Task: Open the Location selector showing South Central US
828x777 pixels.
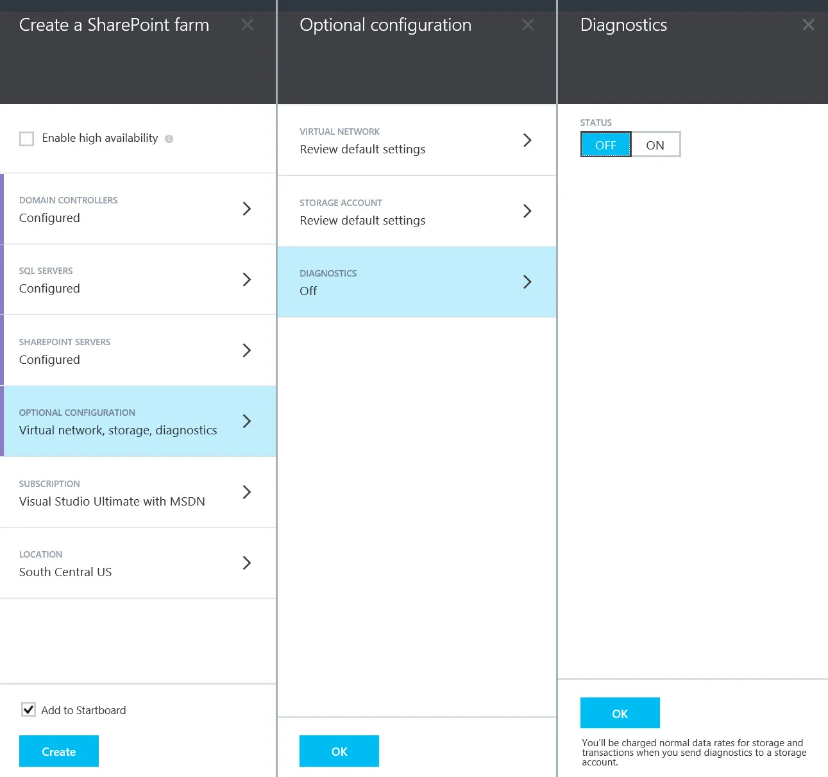Action: click(x=138, y=563)
